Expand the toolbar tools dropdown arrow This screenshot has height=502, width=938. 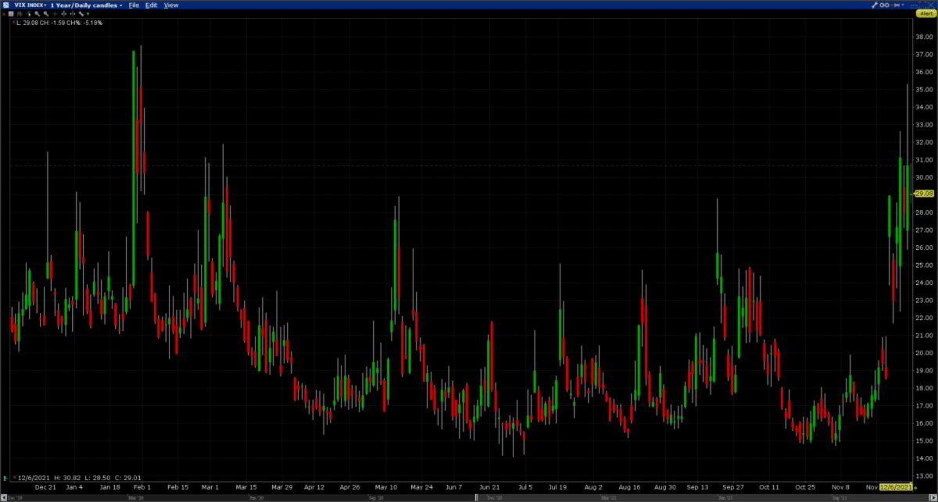click(x=88, y=14)
